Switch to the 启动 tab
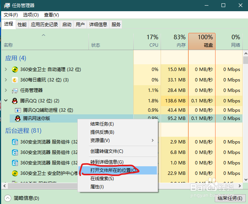Image resolution: width=248 pixels, height=204 pixels. [67, 25]
